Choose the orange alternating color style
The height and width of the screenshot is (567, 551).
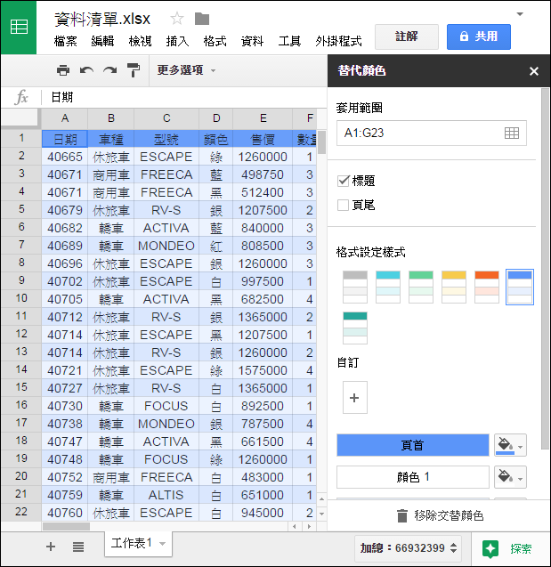point(487,287)
